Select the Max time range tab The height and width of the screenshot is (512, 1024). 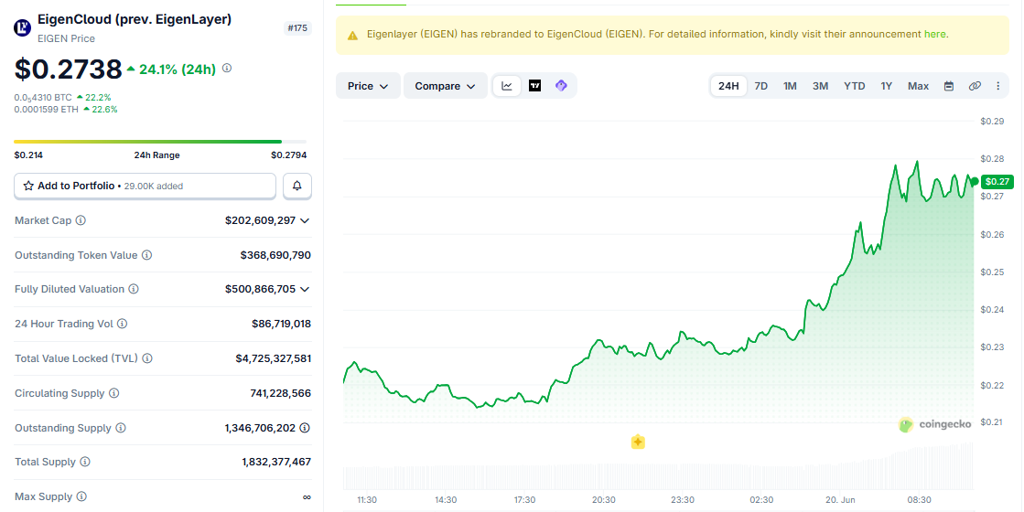(918, 86)
